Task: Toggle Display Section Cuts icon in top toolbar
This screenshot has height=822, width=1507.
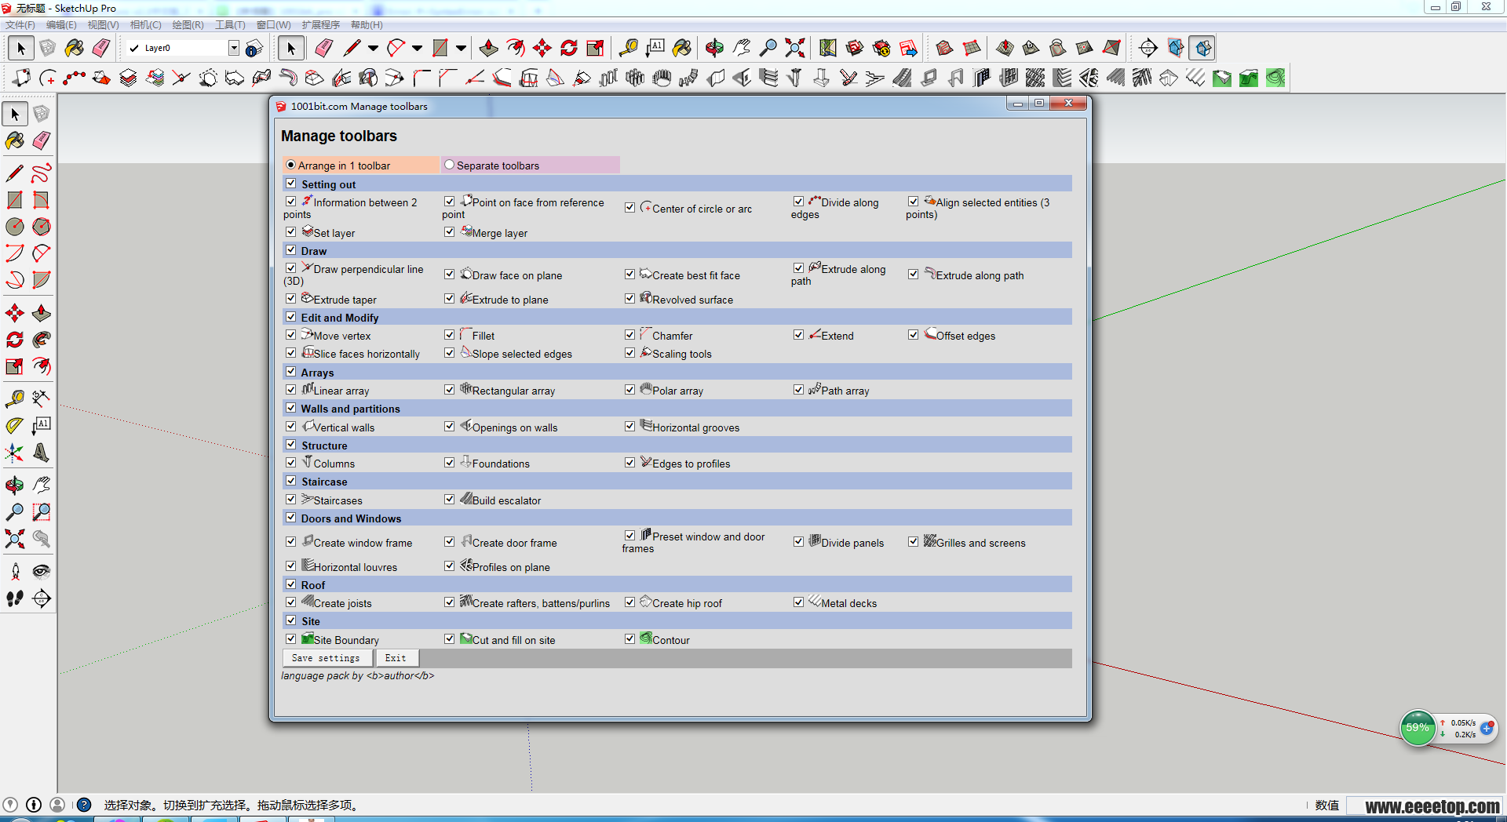Action: [1202, 49]
